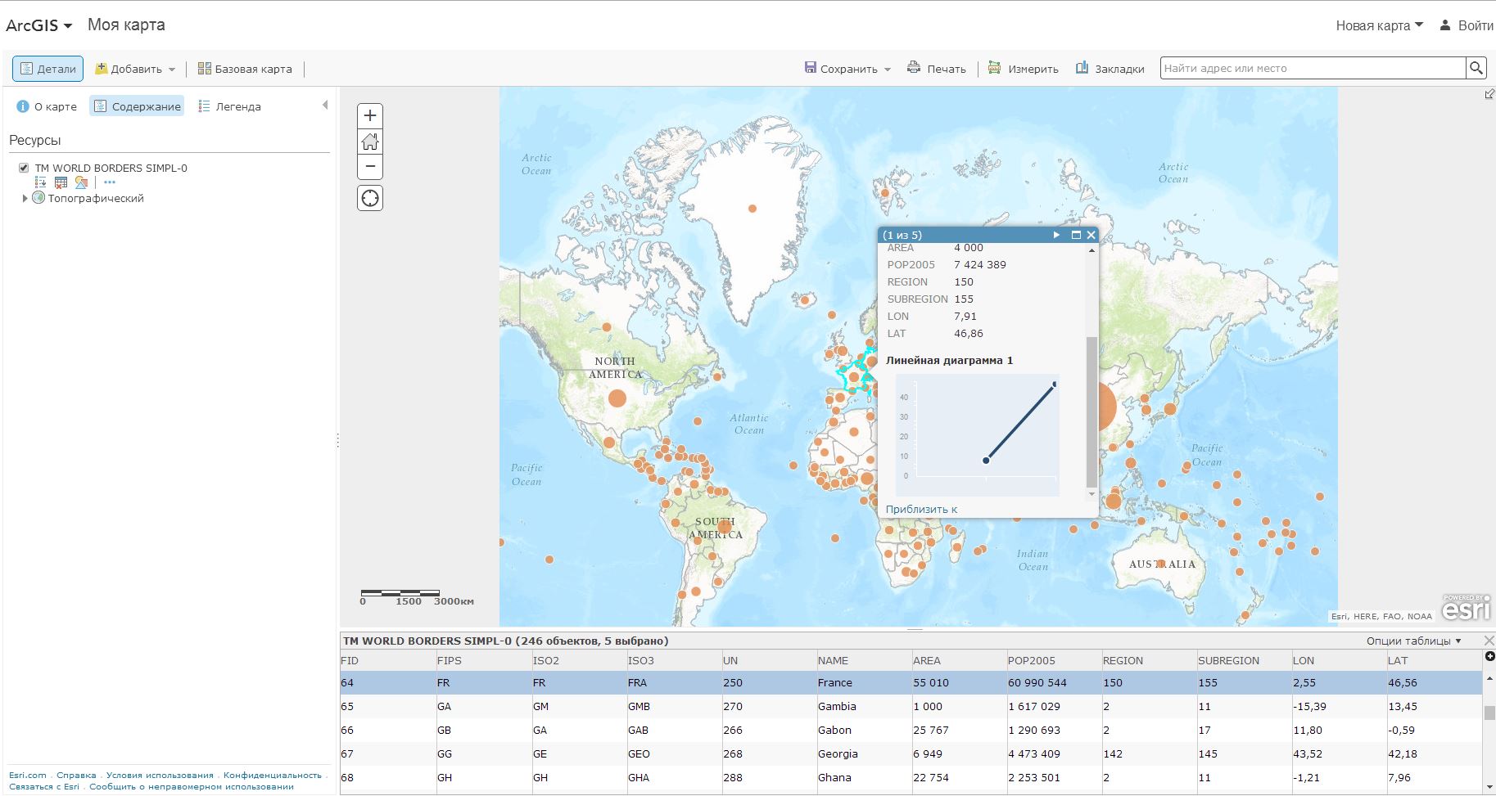Image resolution: width=1496 pixels, height=796 pixels.
Task: Click the search magnifier icon
Action: [x=1476, y=68]
